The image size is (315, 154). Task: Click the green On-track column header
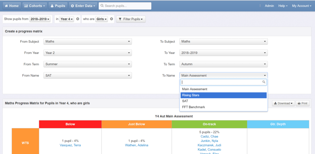click(x=209, y=124)
